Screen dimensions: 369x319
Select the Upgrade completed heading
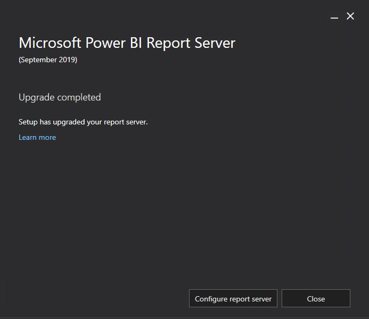point(60,97)
